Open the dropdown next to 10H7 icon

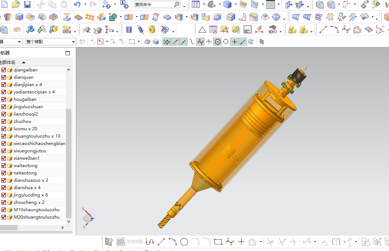click(x=280, y=32)
